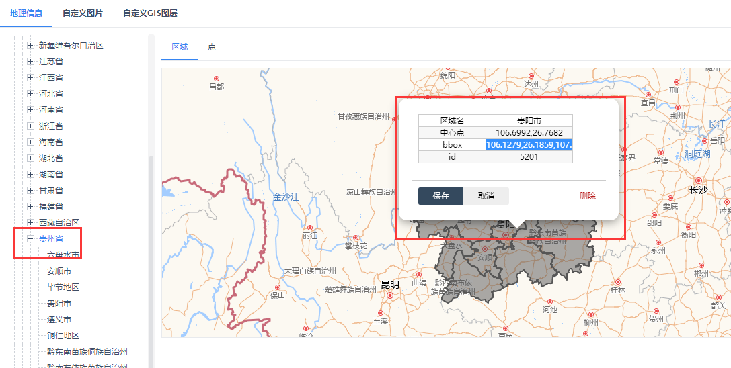
Task: Select 铜仁地区 in the tree
Action: point(63,335)
